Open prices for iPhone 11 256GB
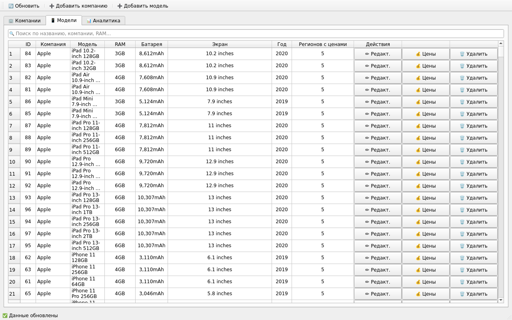512x320 pixels. tap(426, 270)
